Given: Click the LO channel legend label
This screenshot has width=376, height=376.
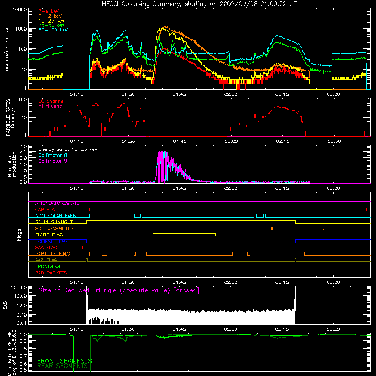Looking at the screenshot, I should (52, 101).
